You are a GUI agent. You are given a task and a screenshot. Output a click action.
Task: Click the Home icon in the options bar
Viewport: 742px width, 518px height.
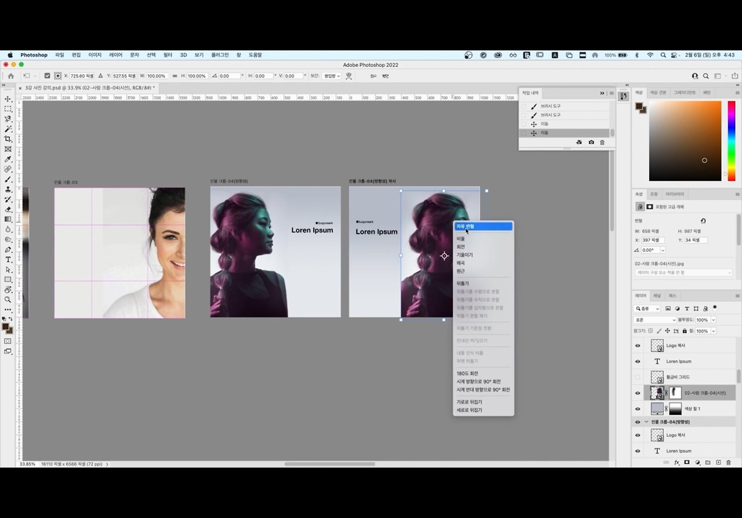[x=10, y=76]
